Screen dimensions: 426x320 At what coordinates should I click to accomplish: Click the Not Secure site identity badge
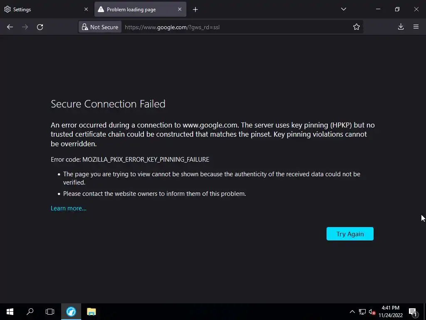point(100,27)
